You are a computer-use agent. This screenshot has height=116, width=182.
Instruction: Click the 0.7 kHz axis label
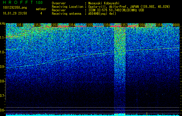3,96
